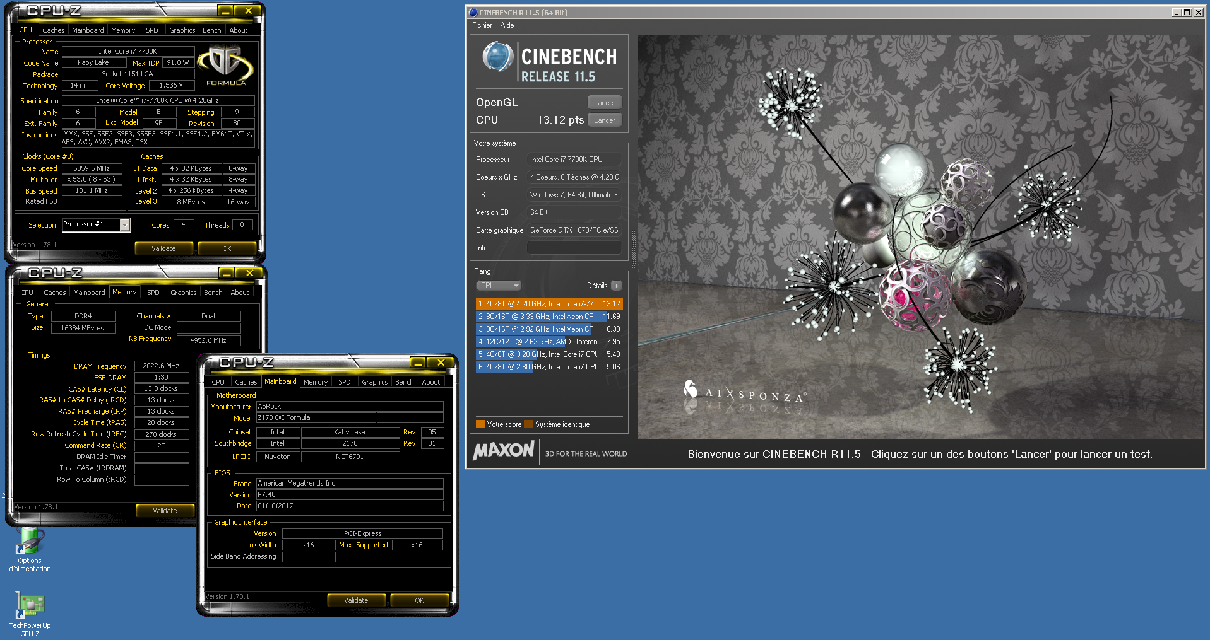Screen dimensions: 1210x640
Task: Open the Fichier menu in Cinebench
Action: tap(482, 25)
